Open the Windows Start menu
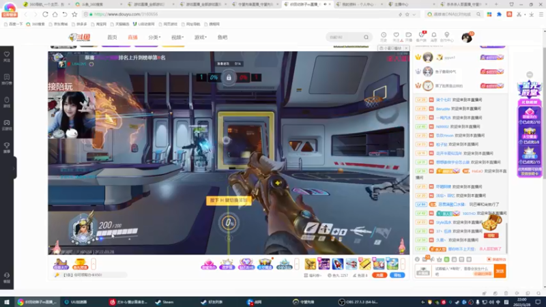Viewport: 546px width, 307px height. pos(7,302)
